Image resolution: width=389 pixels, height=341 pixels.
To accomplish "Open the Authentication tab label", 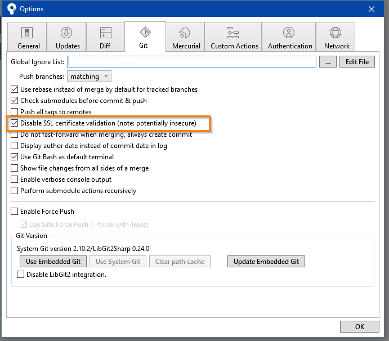I will pyautogui.click(x=290, y=46).
